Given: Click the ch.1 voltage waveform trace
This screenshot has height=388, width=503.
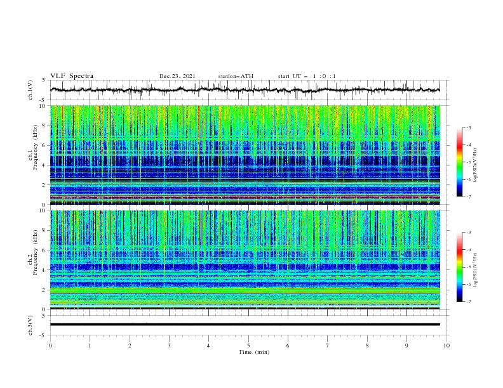Looking at the screenshot, I should point(245,90).
